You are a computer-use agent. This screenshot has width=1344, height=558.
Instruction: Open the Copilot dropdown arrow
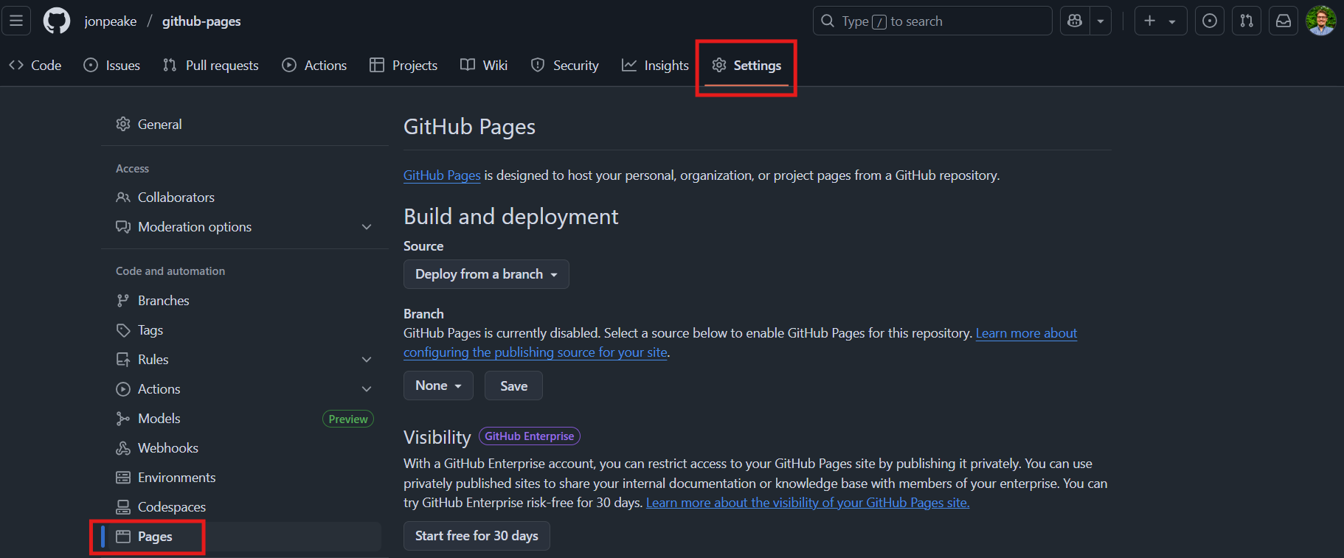(x=1101, y=21)
